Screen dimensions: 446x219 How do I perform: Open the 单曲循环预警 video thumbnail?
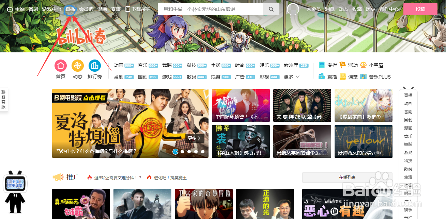point(241,105)
